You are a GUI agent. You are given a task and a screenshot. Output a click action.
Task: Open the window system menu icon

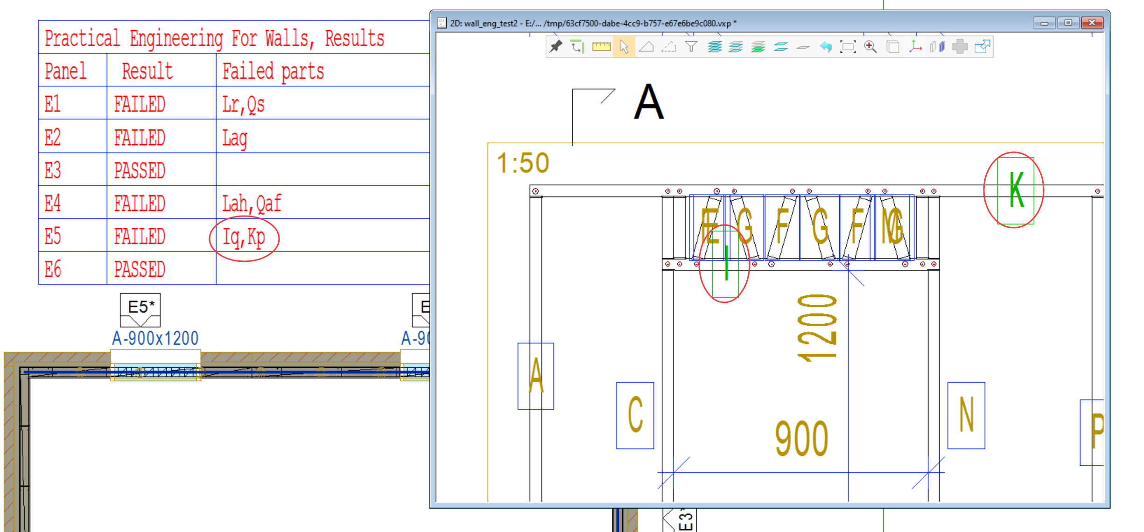click(442, 22)
